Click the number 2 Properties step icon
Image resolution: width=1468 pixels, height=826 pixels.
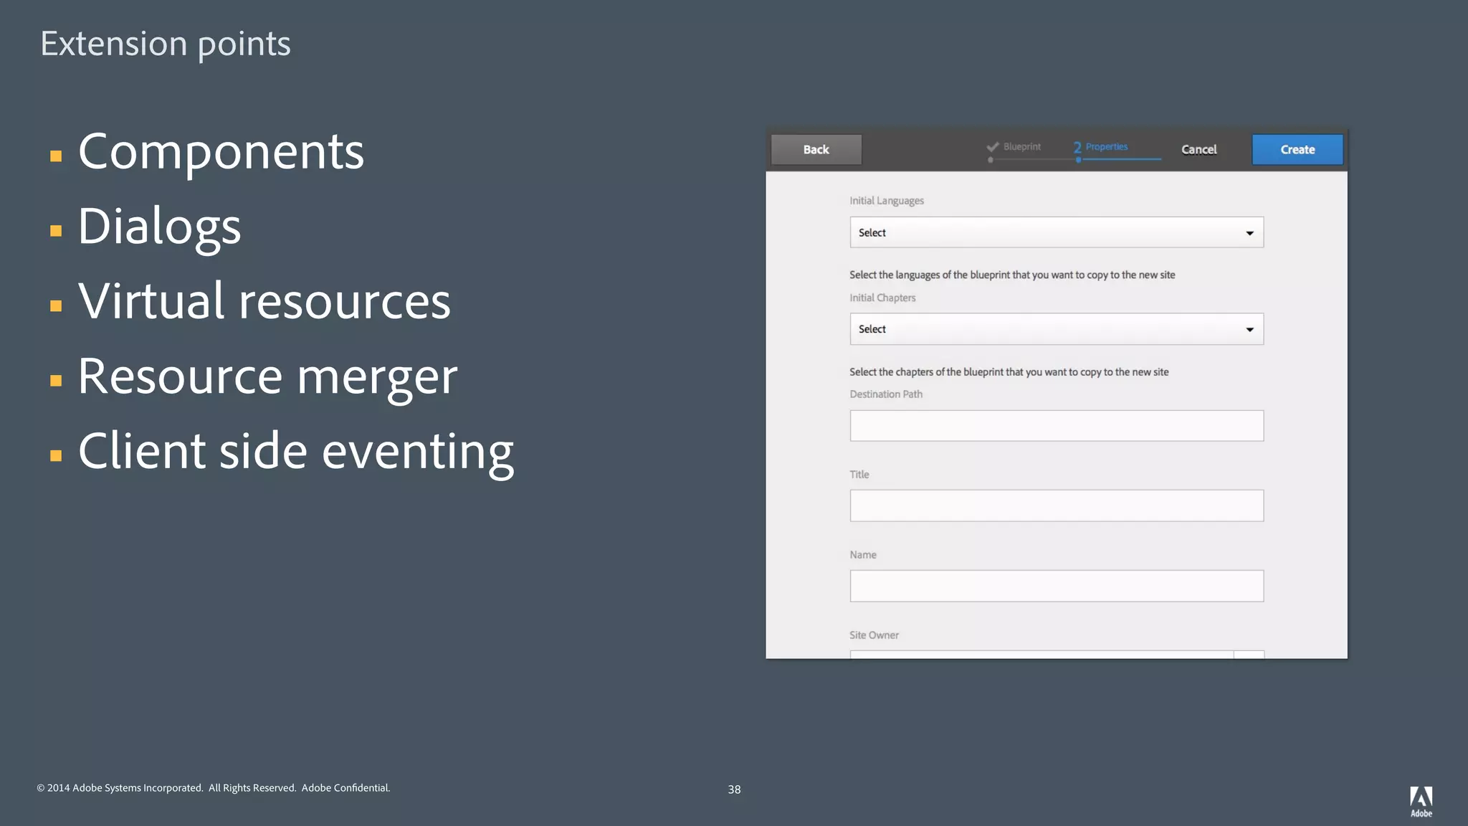[1077, 147]
